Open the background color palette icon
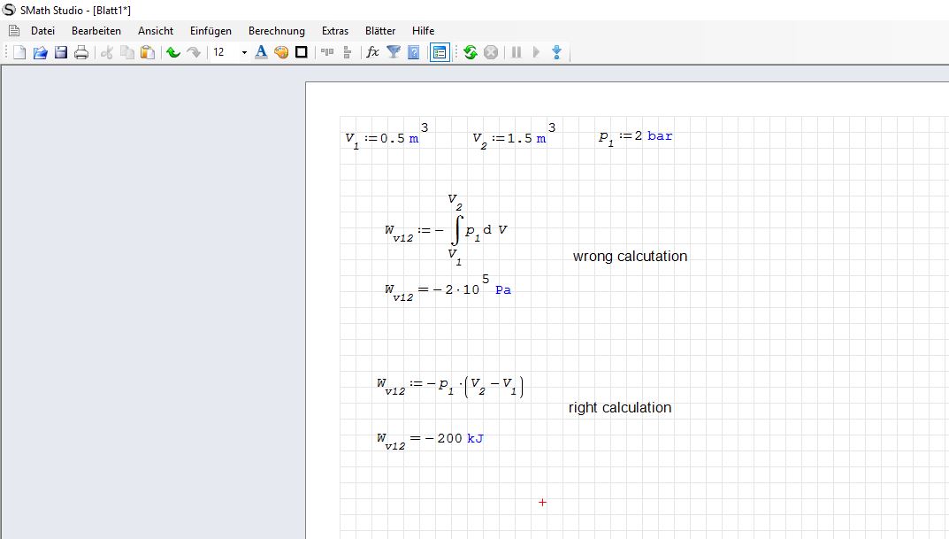The width and height of the screenshot is (949, 539). click(281, 53)
